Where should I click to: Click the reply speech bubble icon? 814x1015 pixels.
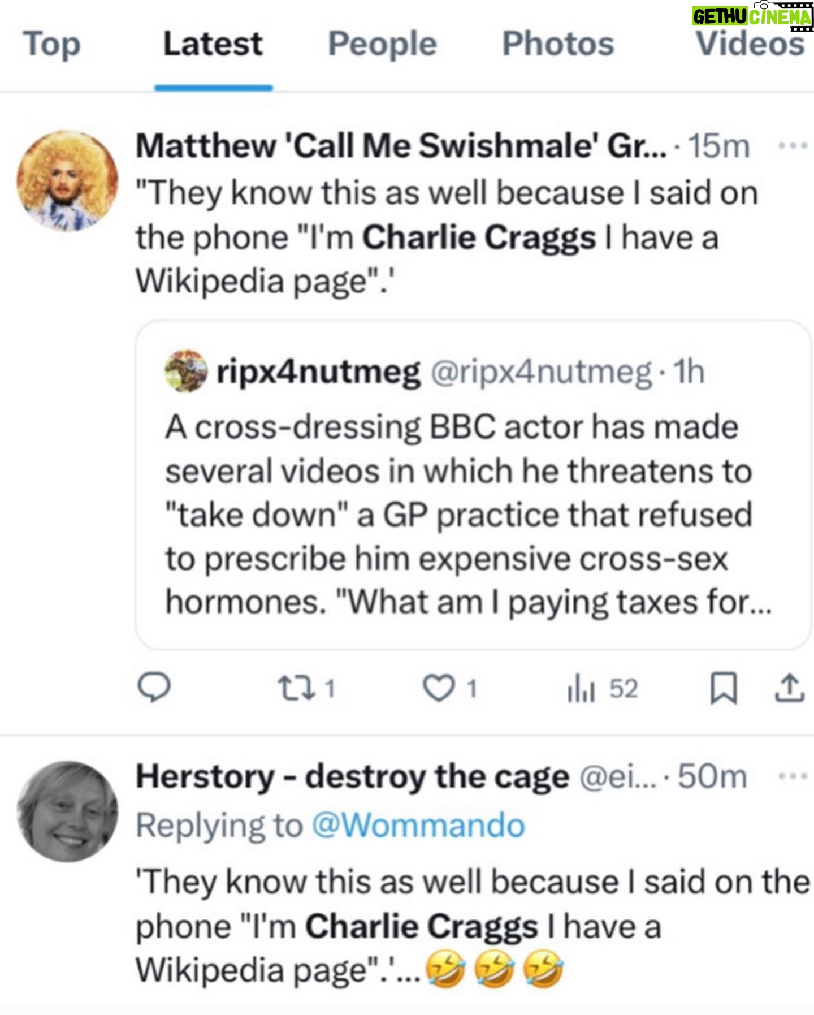pyautogui.click(x=154, y=688)
